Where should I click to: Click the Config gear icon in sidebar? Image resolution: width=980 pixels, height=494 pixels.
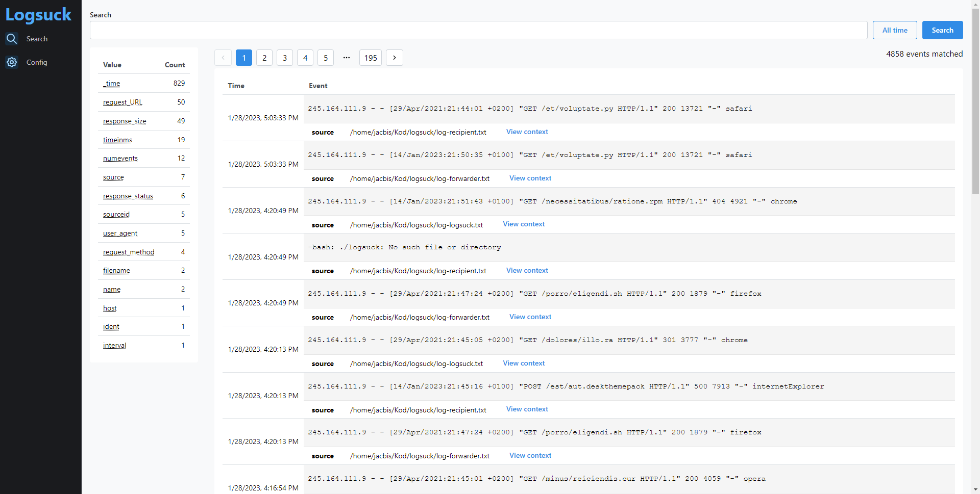pos(12,62)
